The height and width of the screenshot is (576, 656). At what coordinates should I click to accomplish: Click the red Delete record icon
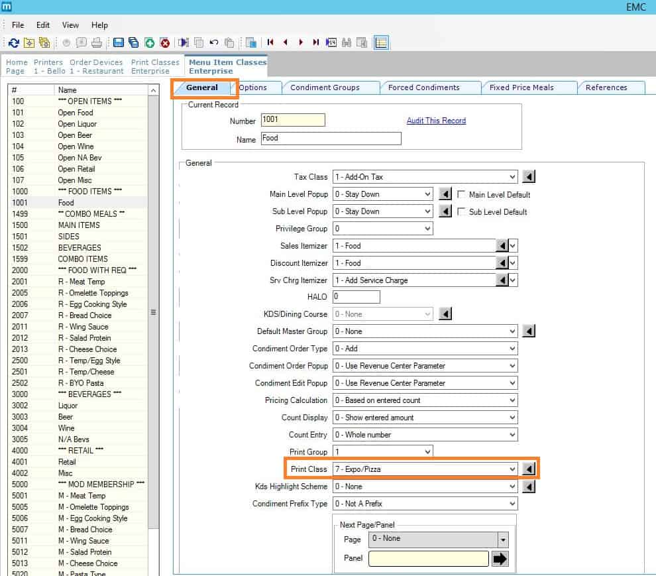(x=165, y=42)
